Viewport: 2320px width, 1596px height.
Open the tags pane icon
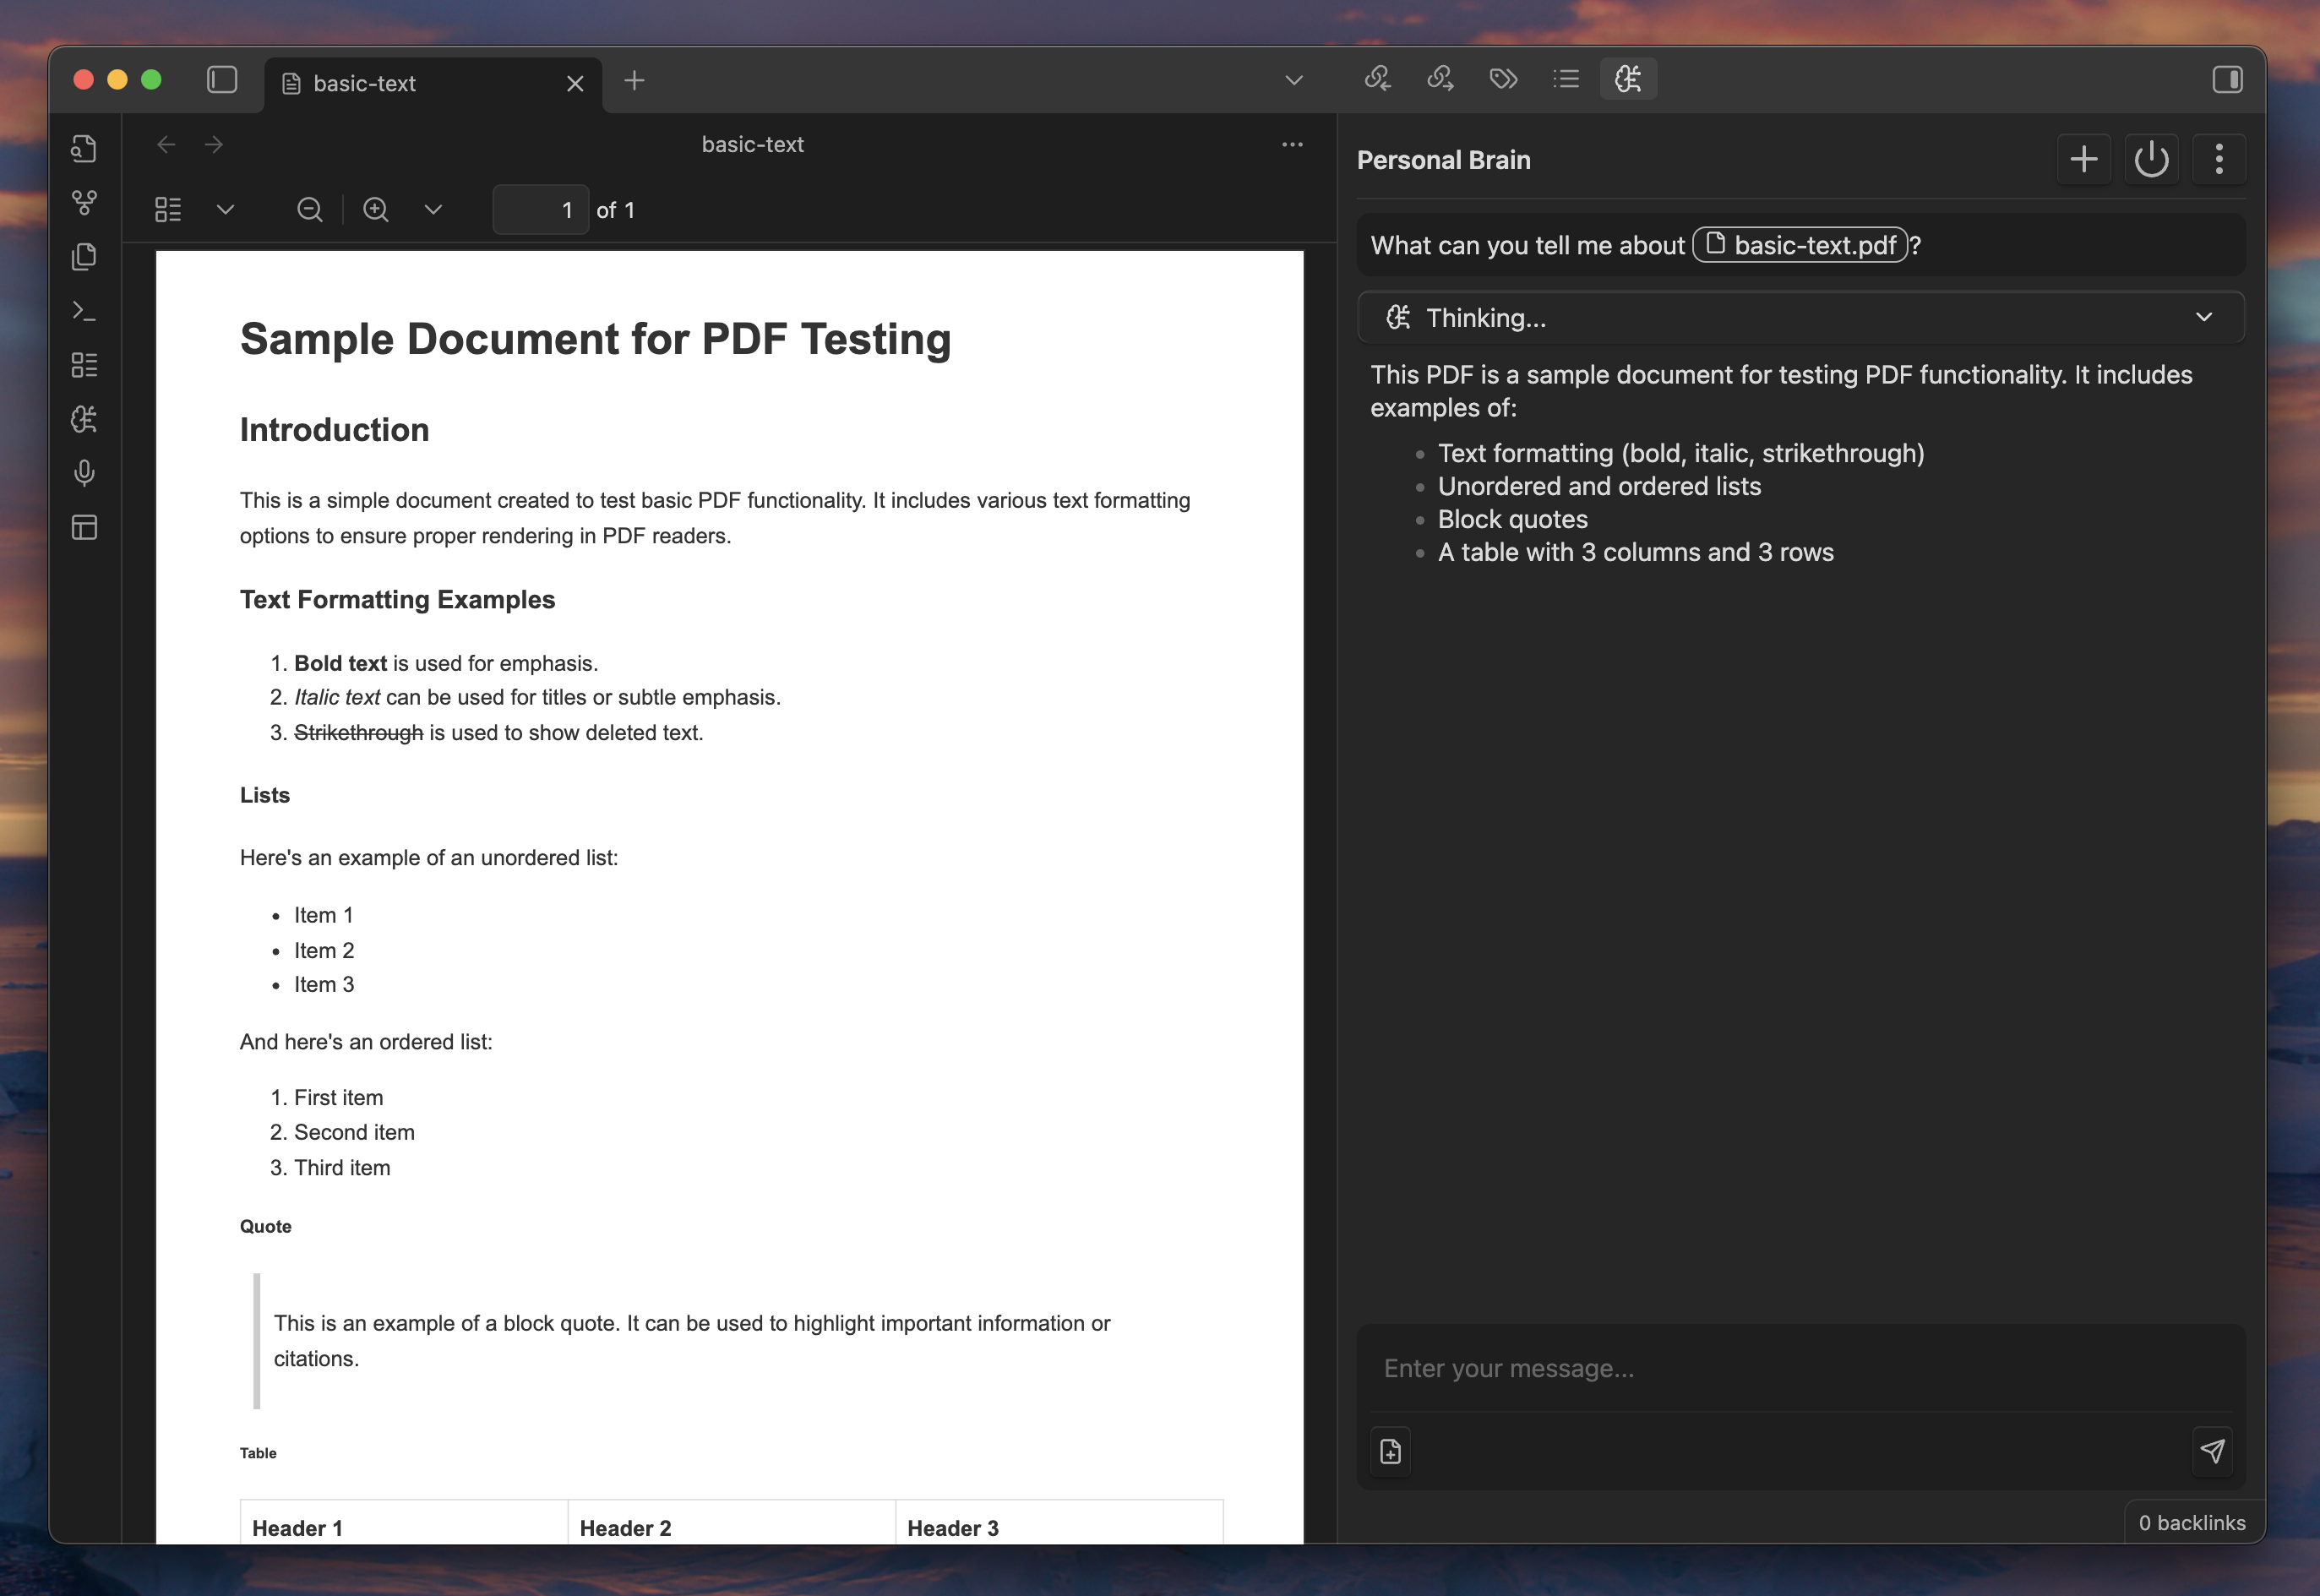(x=1503, y=79)
